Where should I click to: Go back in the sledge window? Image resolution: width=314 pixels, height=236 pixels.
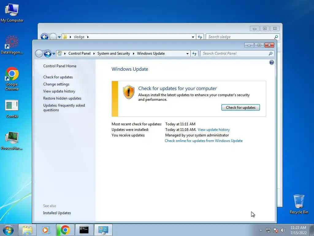(x=44, y=37)
